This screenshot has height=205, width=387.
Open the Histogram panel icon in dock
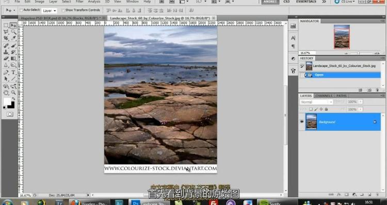coord(293,26)
